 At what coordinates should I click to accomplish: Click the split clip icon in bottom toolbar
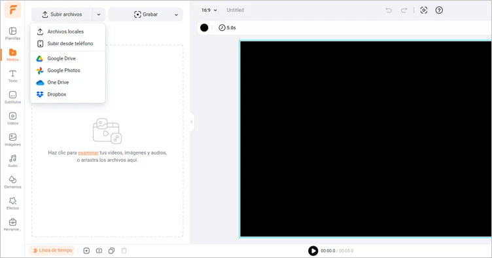coord(99,250)
